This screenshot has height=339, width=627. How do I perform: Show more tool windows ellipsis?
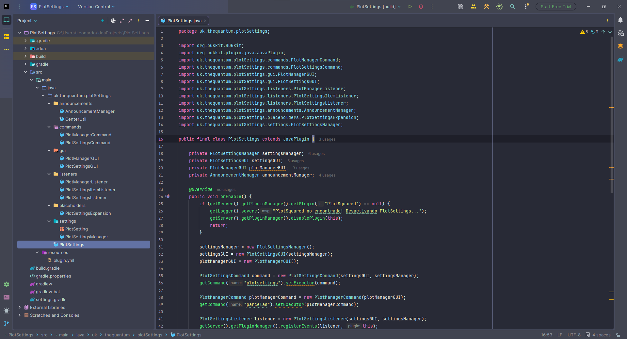tap(7, 50)
